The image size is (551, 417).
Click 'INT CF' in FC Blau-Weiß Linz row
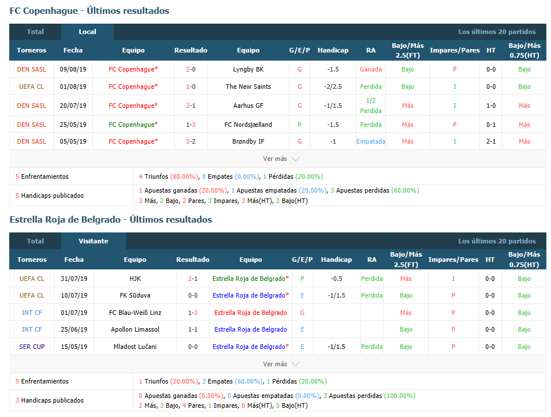tap(32, 313)
